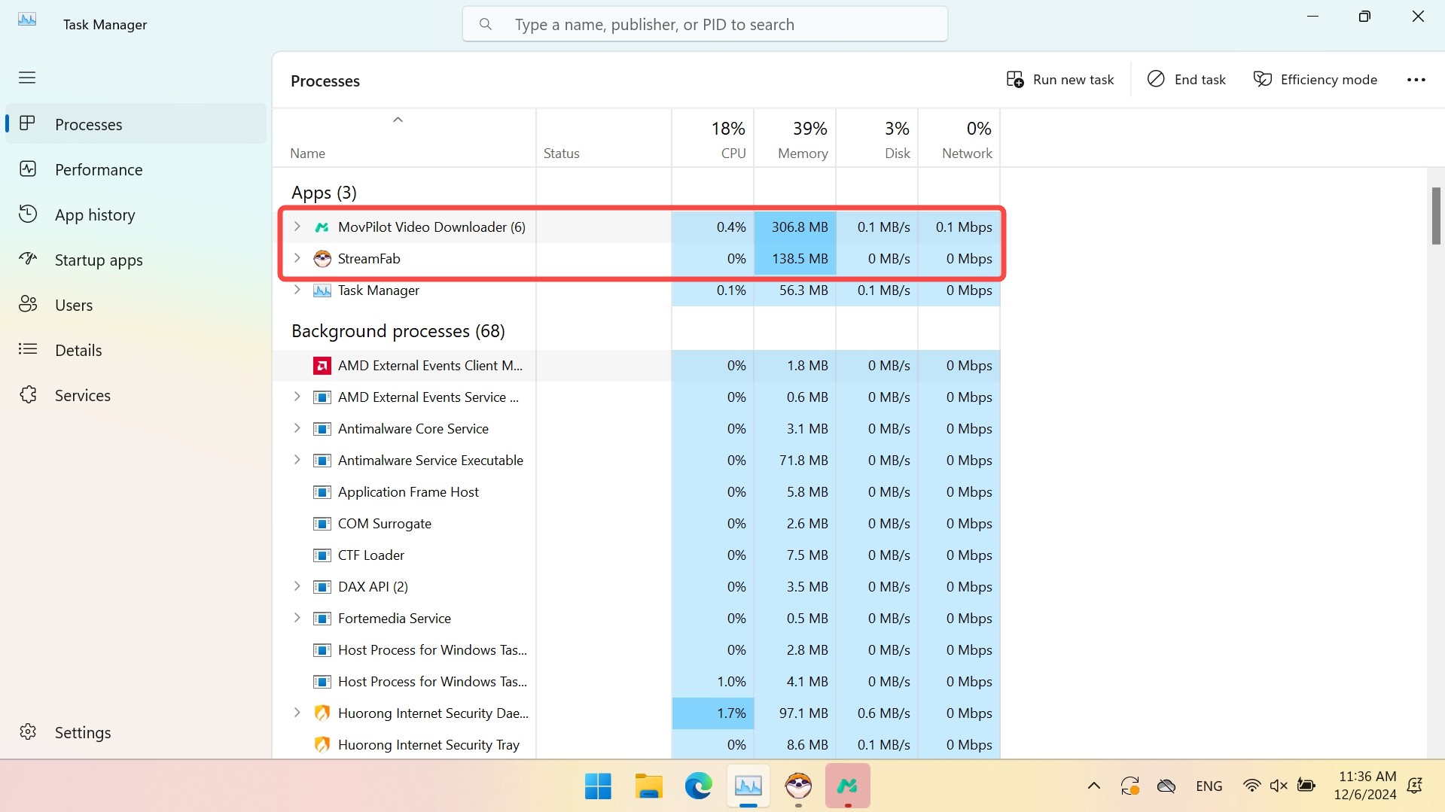Open the clock and date panel
Image resolution: width=1445 pixels, height=812 pixels.
[x=1365, y=786]
